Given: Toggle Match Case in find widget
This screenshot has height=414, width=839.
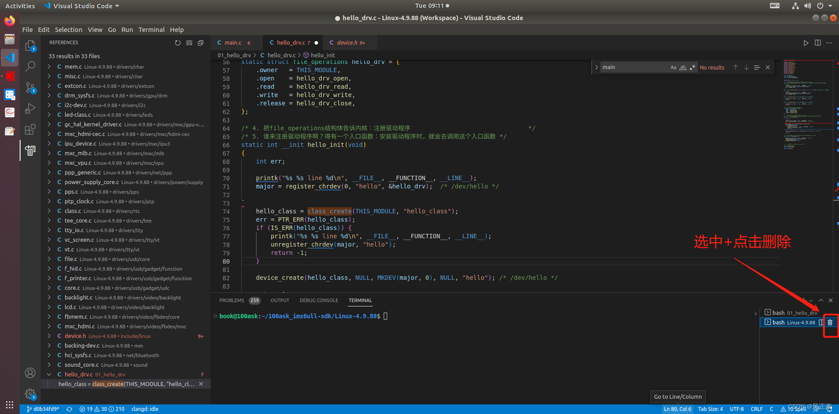Looking at the screenshot, I should click(x=673, y=67).
